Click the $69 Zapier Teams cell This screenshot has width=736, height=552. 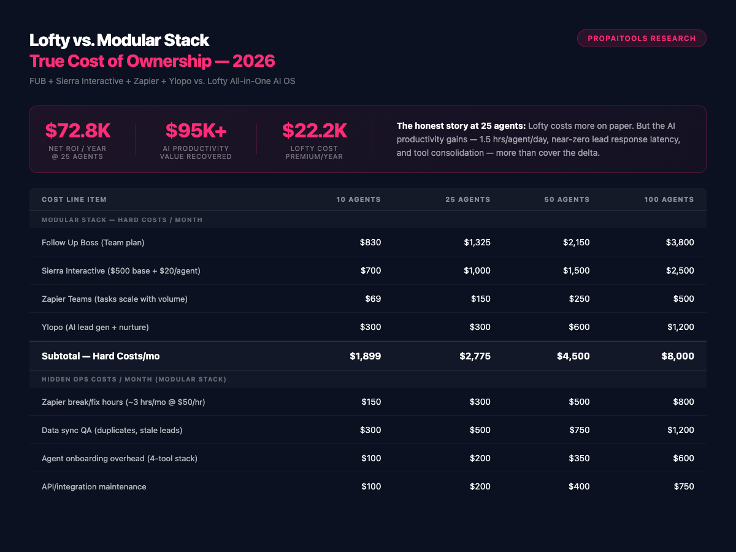click(373, 299)
